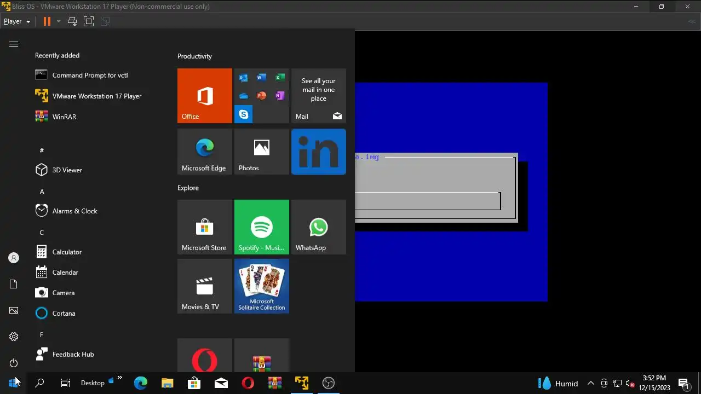Open the Photos tile

click(262, 152)
